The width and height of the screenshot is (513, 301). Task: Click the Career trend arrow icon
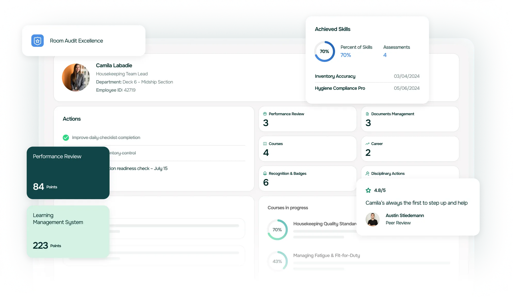coord(367,144)
